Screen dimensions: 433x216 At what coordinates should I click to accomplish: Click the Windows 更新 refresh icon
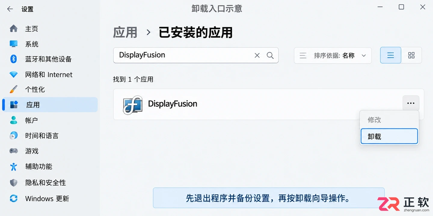[14, 198]
